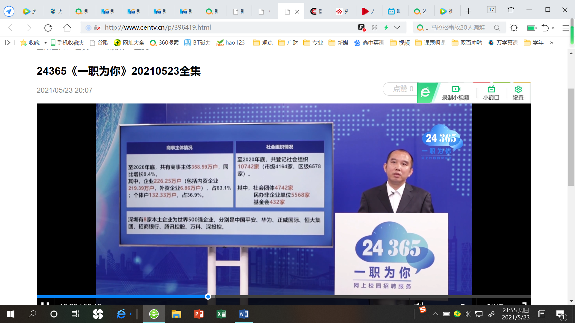
Task: Go back to previous page
Action: [10, 28]
